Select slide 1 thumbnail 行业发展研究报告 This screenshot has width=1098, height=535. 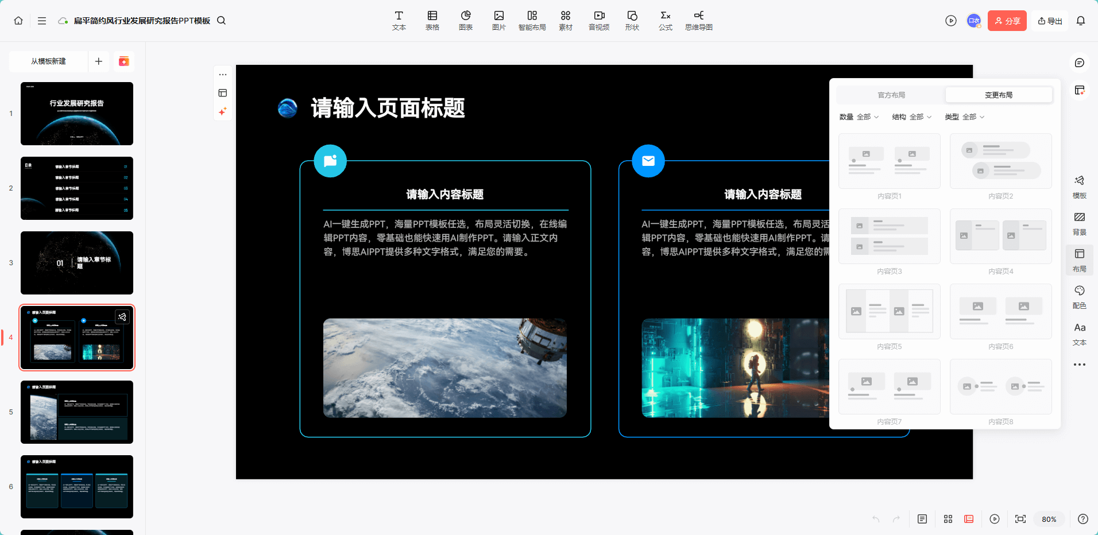(77, 114)
